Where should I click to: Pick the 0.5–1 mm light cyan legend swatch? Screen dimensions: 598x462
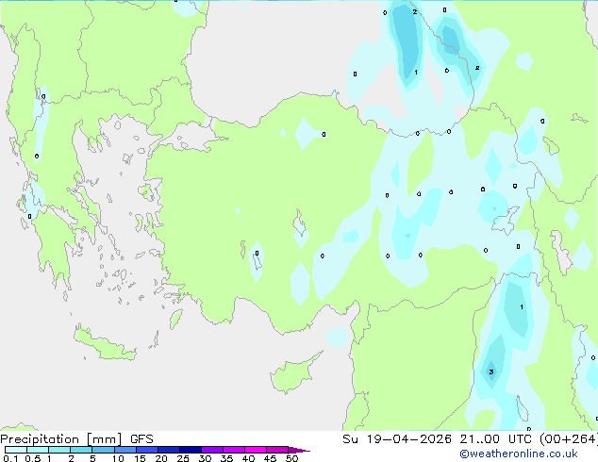(38, 450)
